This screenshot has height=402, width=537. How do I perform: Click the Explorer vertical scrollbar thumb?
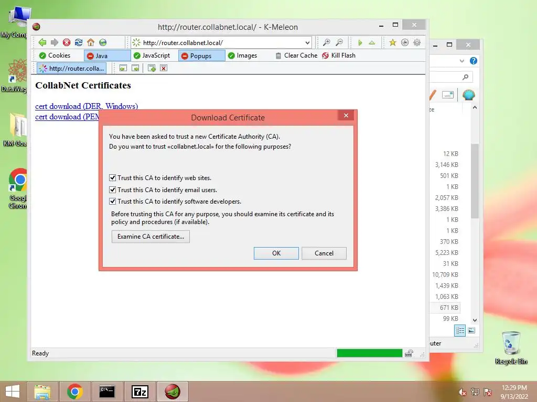(475, 181)
